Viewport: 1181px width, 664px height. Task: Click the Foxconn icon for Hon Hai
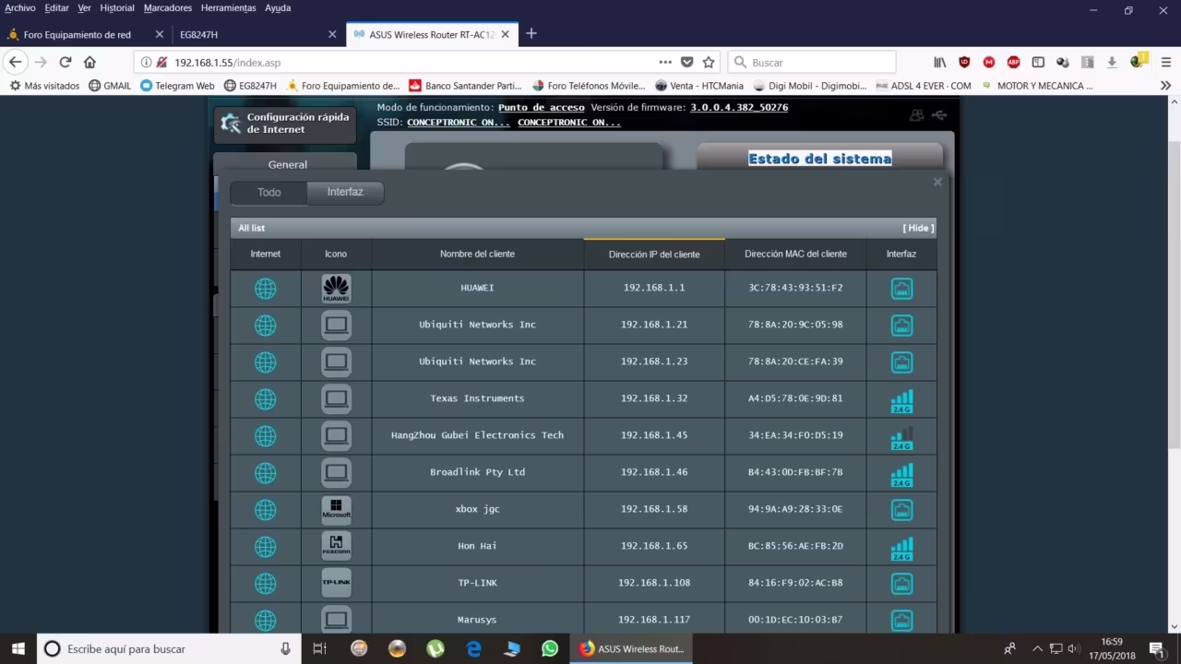(x=336, y=547)
